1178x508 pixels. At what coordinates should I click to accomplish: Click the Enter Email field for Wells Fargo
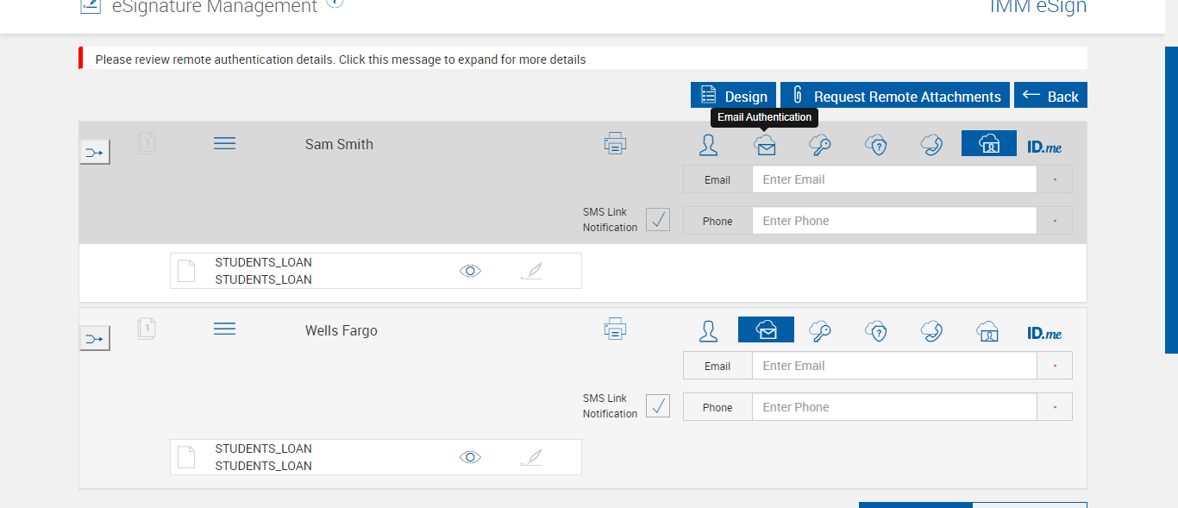pyautogui.click(x=893, y=366)
